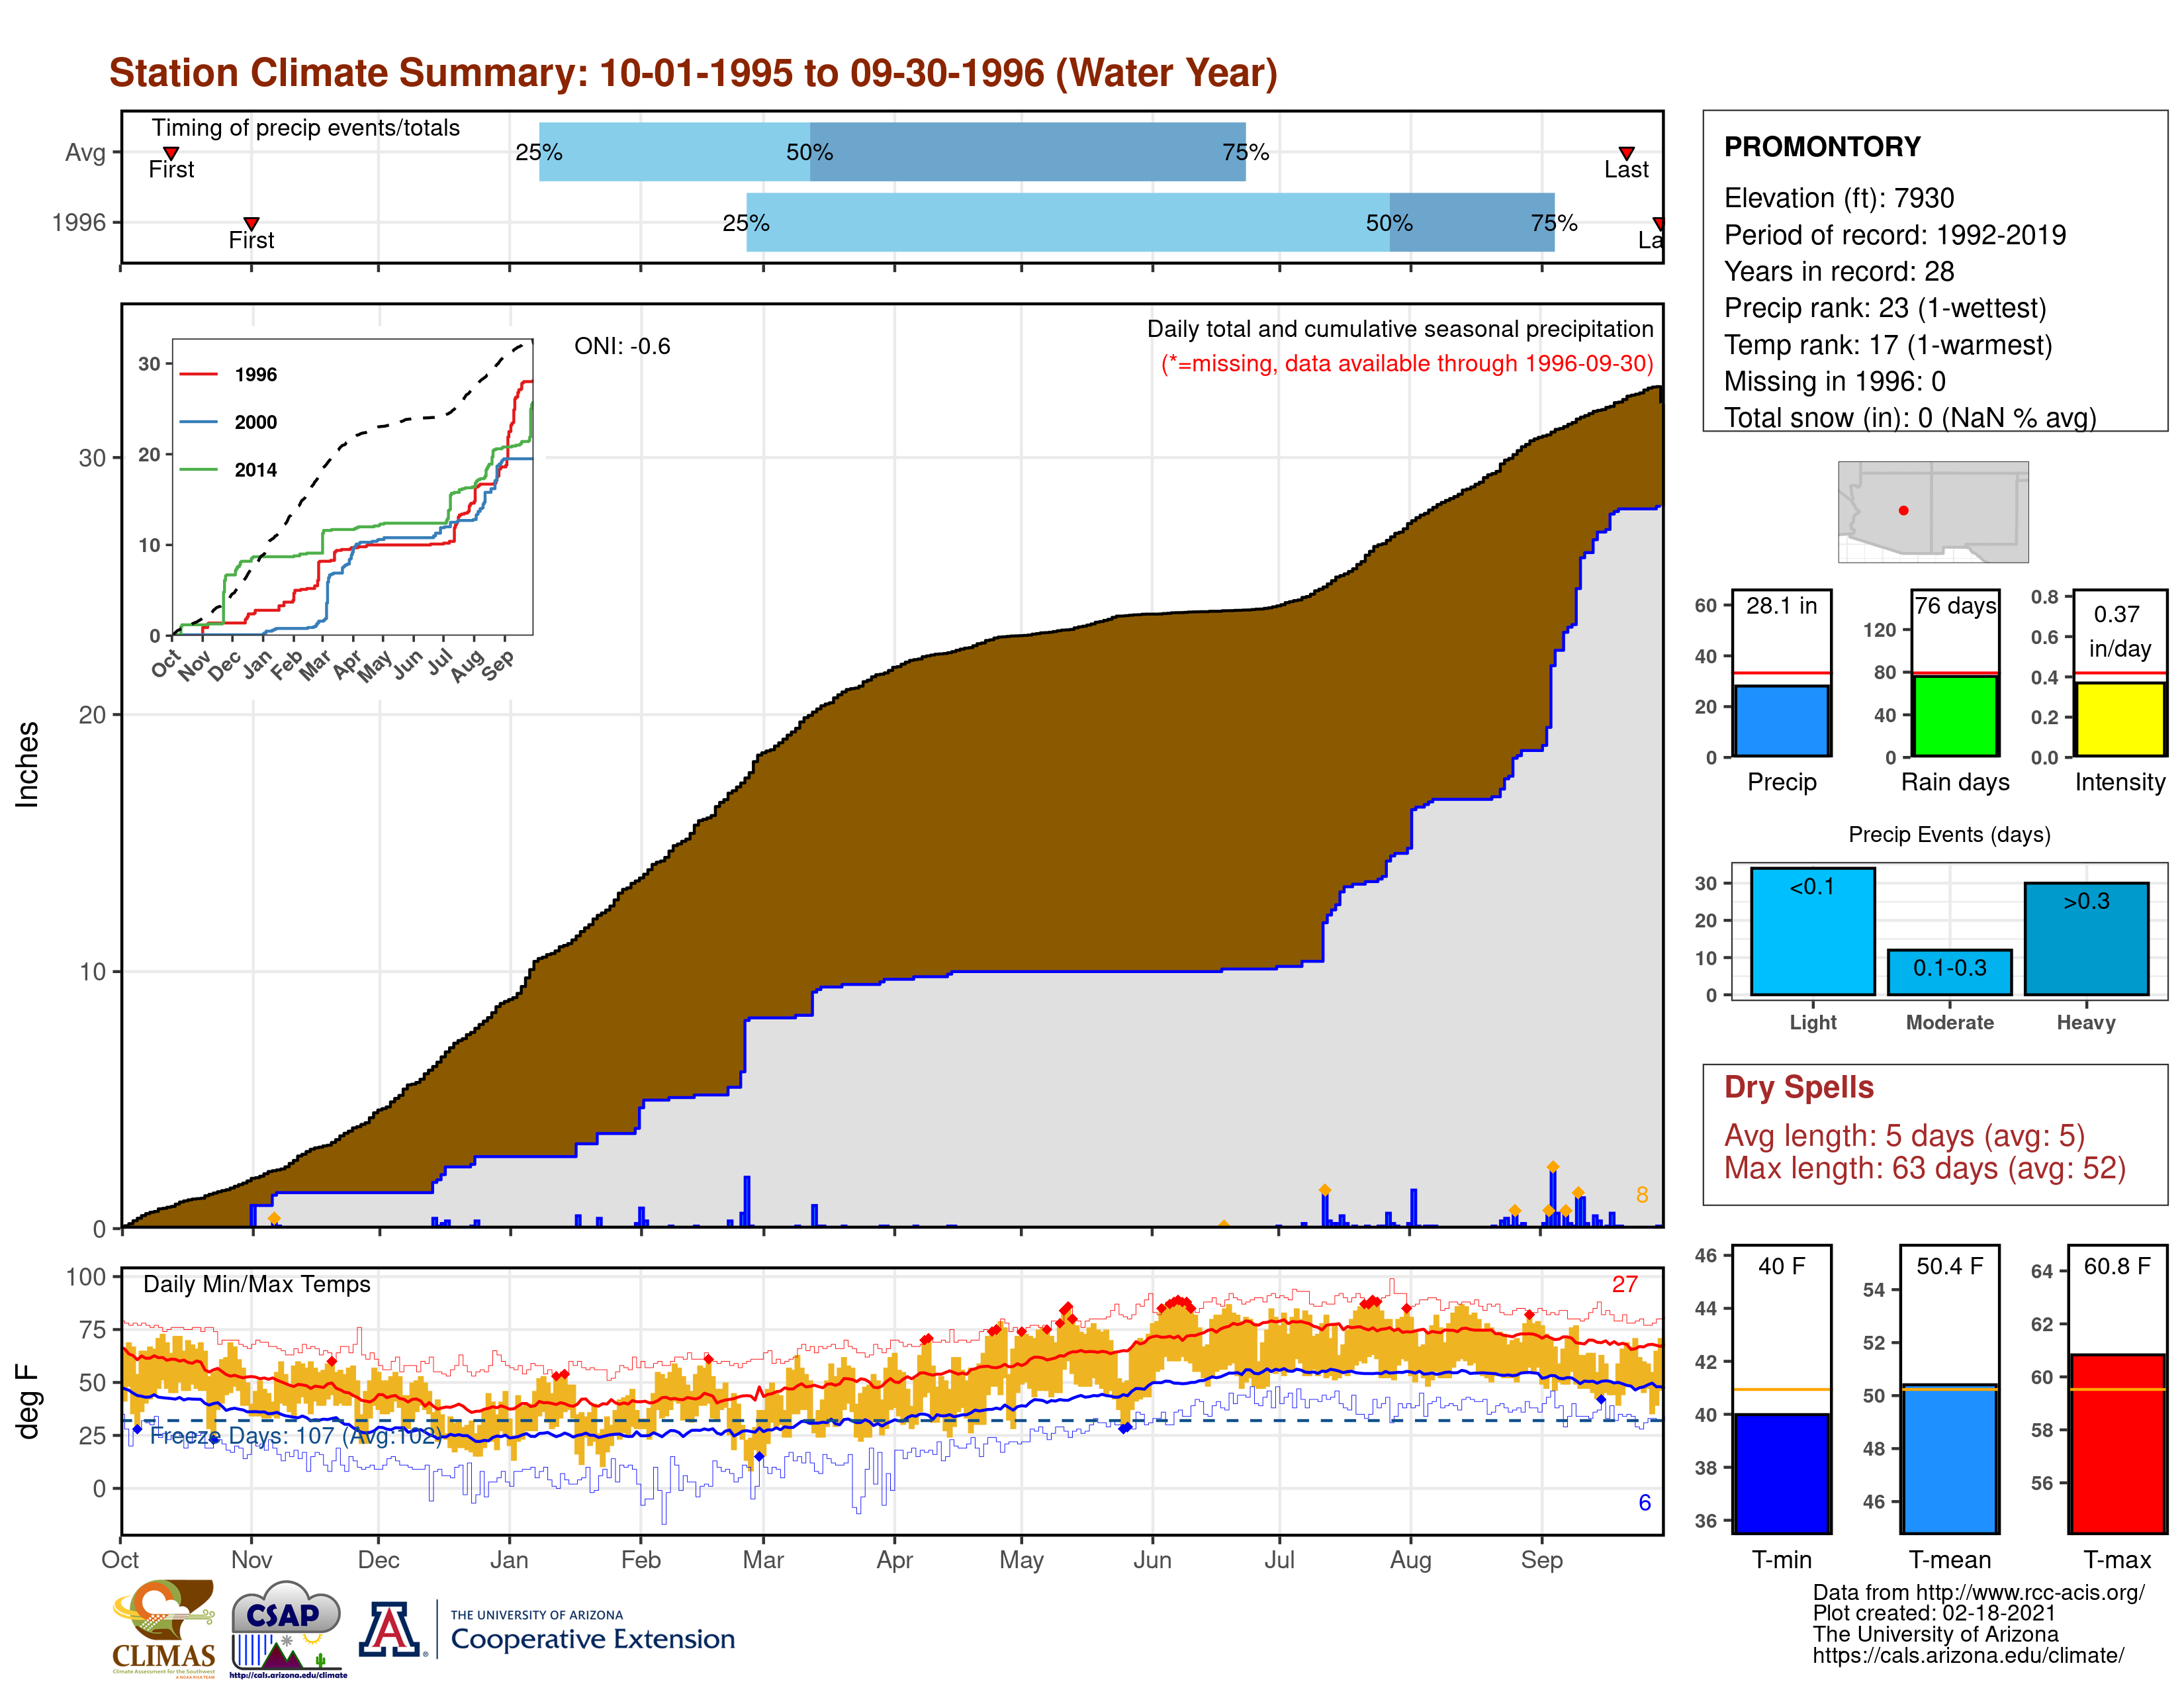Click the light blue T-mean bar

[x=1950, y=1459]
